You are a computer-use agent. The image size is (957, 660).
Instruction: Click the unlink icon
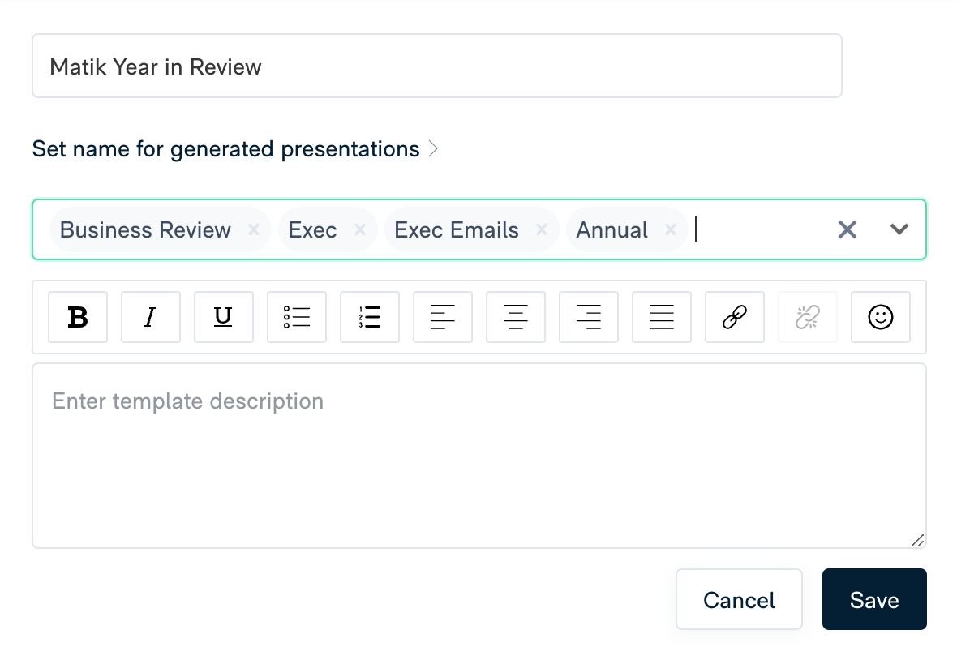tap(808, 317)
